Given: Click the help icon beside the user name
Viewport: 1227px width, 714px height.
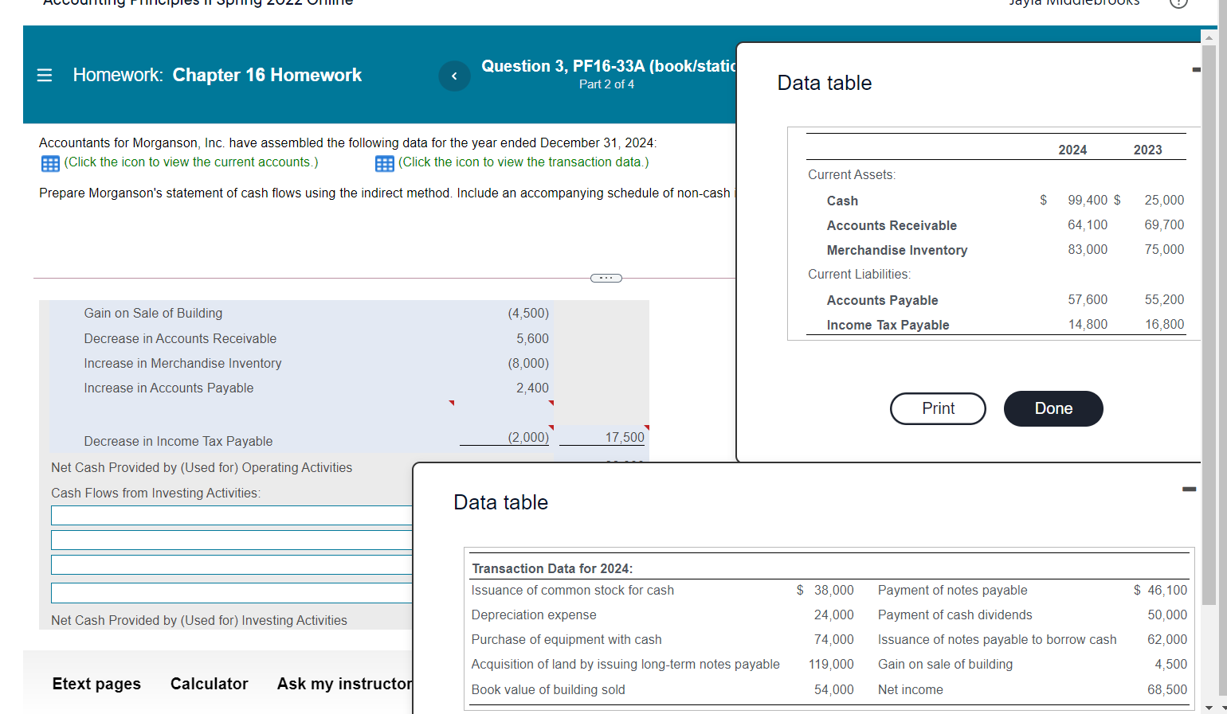Looking at the screenshot, I should tap(1178, 2).
